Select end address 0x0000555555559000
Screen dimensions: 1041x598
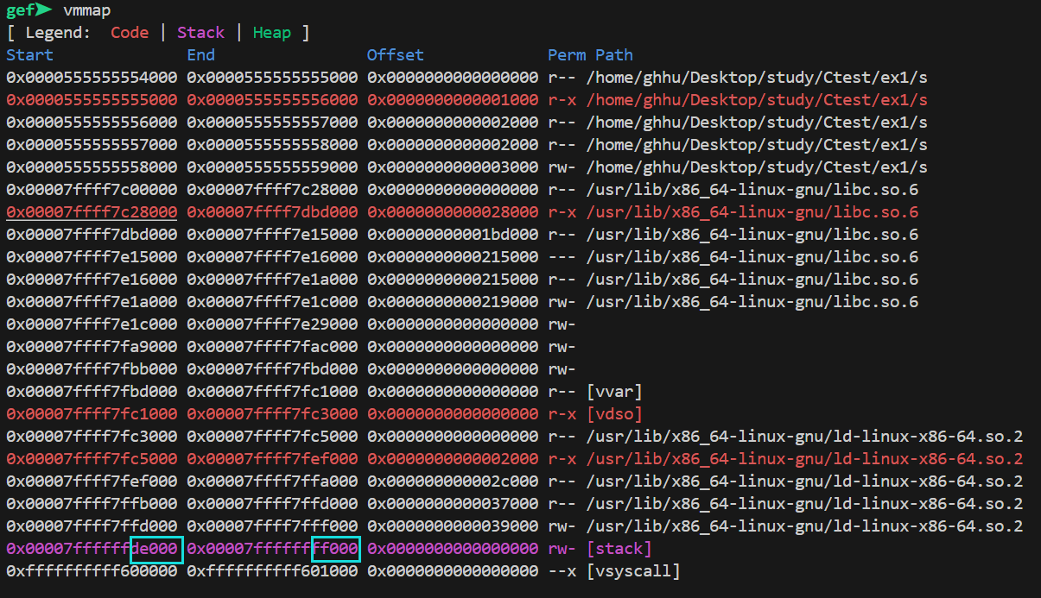pos(272,167)
